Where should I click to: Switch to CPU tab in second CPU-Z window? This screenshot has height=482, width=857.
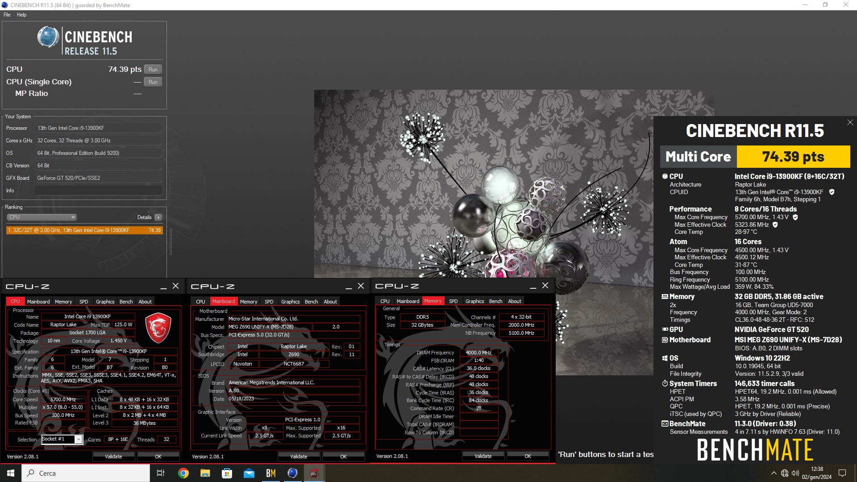(x=201, y=302)
